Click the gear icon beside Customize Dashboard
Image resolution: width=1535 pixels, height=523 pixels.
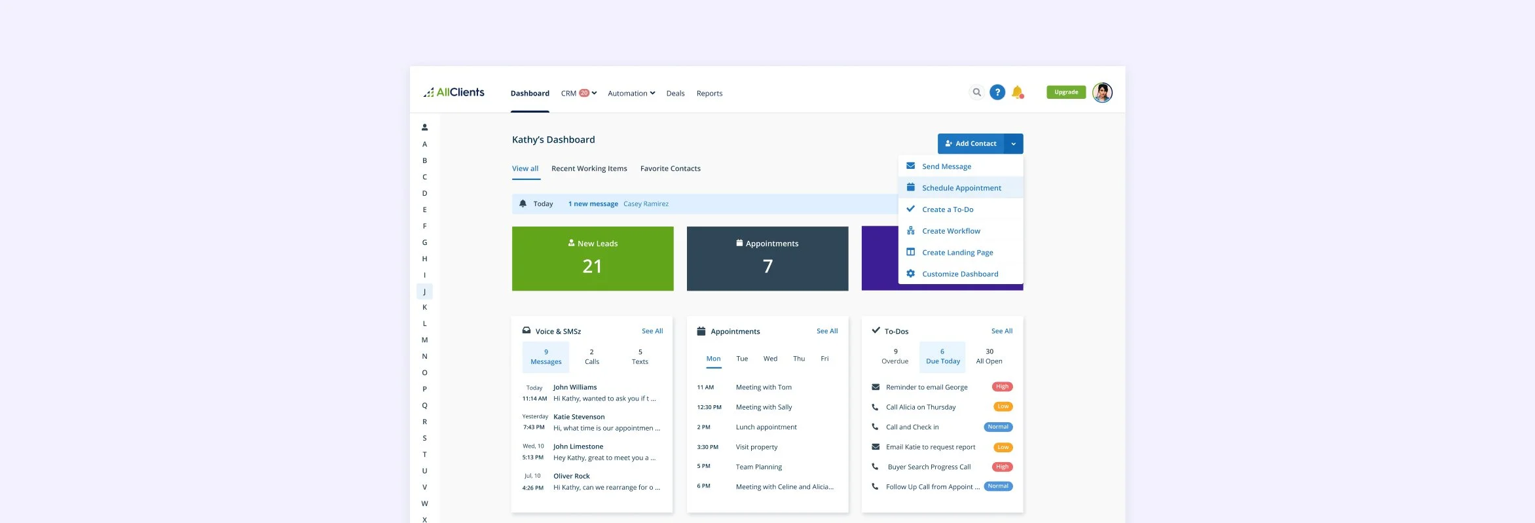(910, 274)
